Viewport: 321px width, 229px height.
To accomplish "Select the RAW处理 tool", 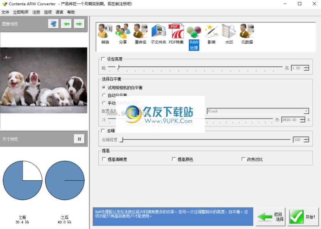I will point(194,37).
